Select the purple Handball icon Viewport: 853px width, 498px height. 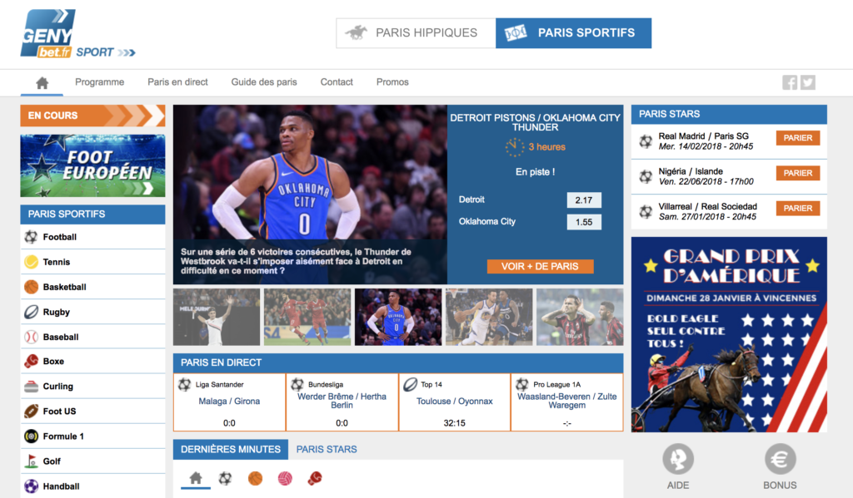tap(31, 486)
